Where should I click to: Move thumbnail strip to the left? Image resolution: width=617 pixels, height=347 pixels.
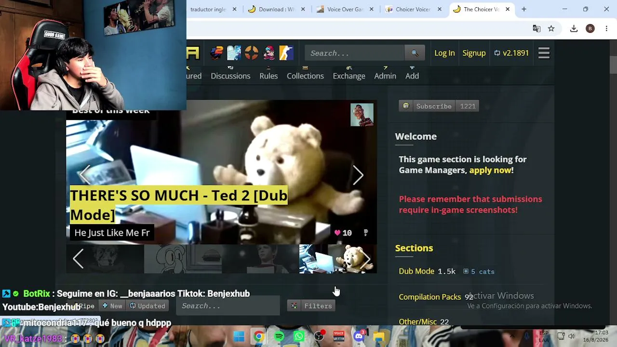(x=78, y=259)
